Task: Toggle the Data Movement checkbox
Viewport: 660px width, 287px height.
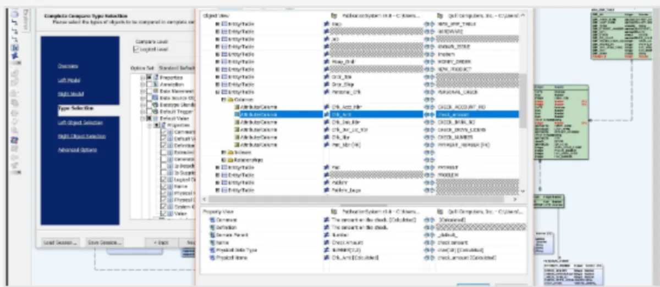Action: (148, 91)
